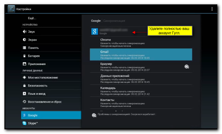Click Gmail last sync date line
Screen dimensions: 222x134
(x=125, y=58)
